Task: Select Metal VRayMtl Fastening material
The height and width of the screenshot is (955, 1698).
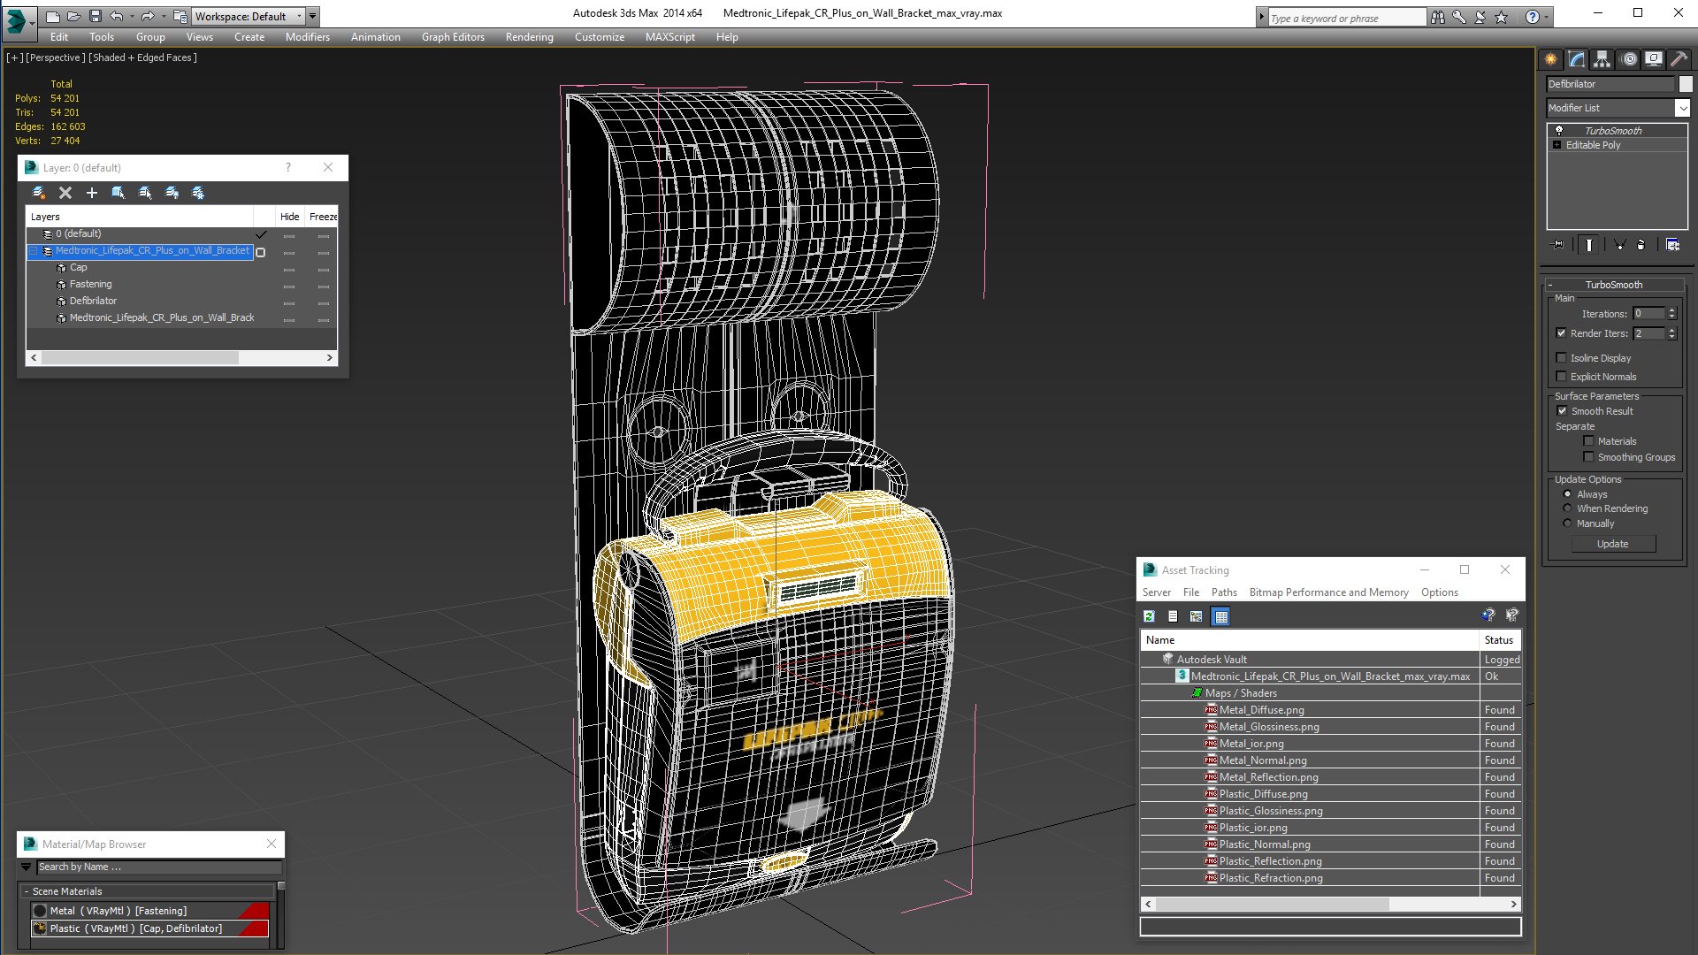Action: click(149, 911)
